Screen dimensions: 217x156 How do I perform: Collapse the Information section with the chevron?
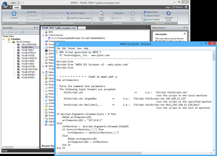click(184, 34)
